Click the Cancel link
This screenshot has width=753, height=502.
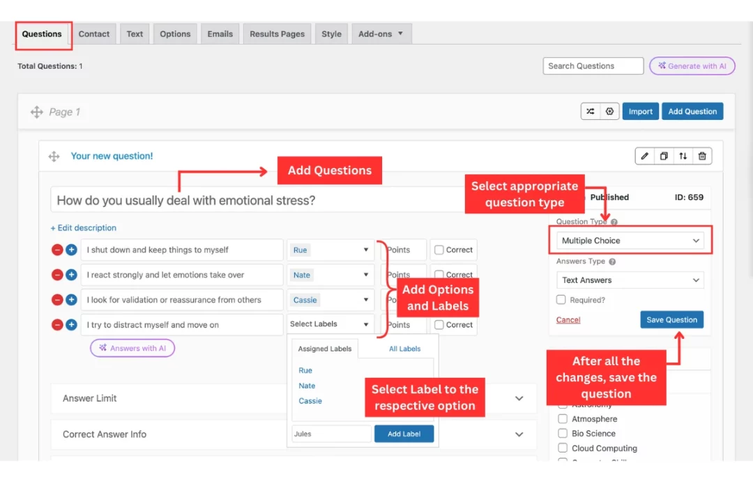pyautogui.click(x=568, y=320)
